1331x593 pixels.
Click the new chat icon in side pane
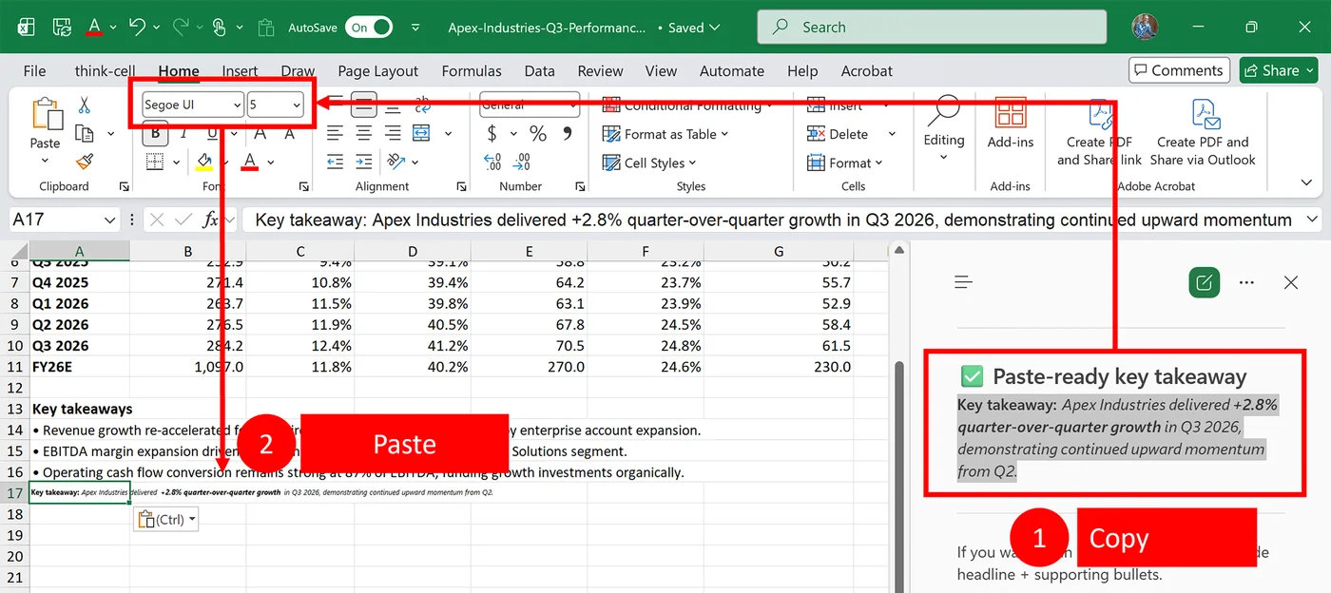coord(1204,282)
